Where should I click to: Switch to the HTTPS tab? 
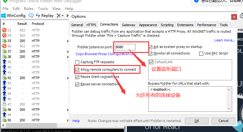point(91,25)
